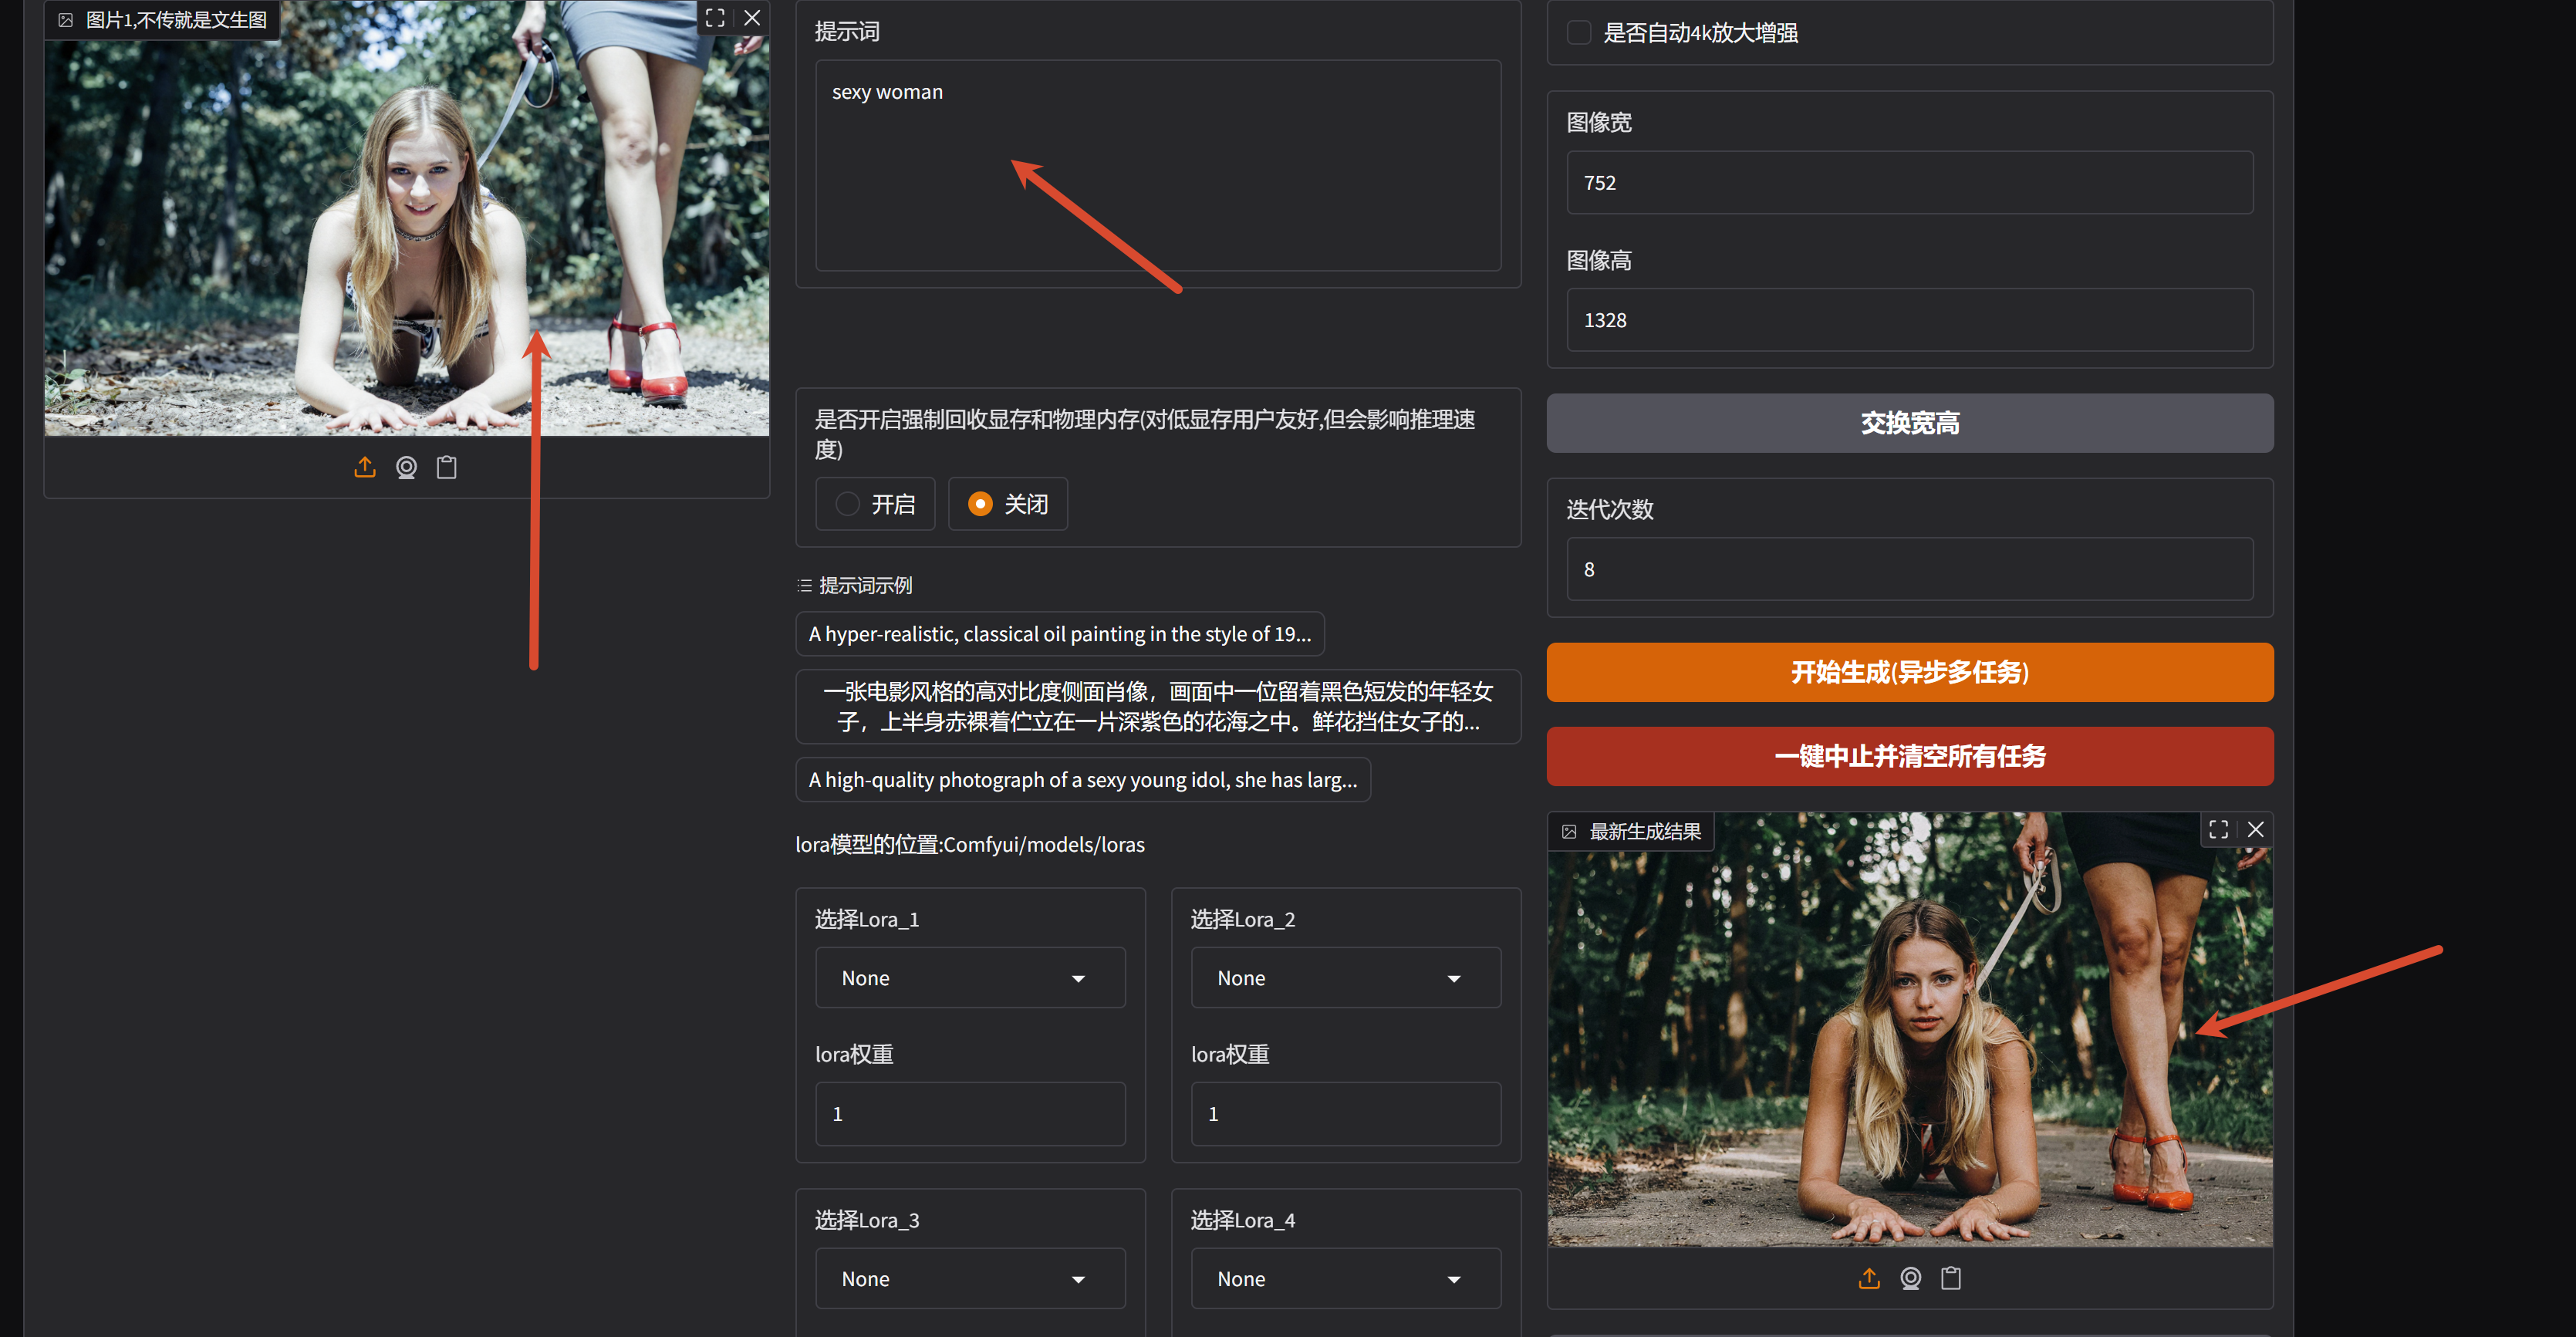Screen dimensions: 2576x1337
Task: Click 开始生成(异步多任务) button
Action: (1910, 672)
